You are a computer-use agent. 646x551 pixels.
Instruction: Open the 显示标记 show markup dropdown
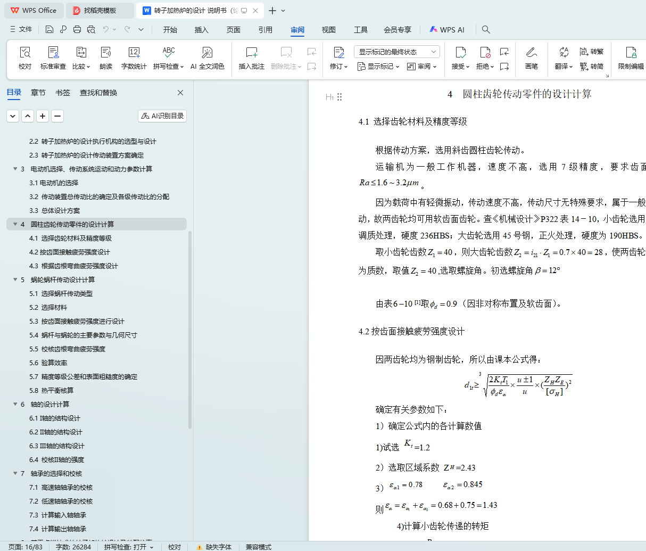pyautogui.click(x=378, y=67)
